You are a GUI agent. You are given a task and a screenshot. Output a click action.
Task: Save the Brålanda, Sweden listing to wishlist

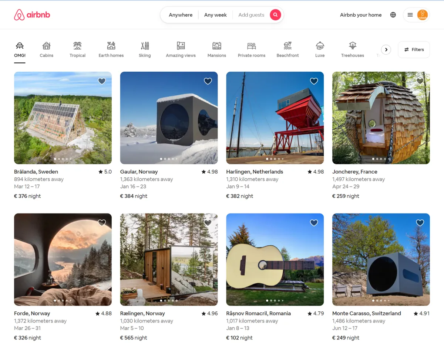tap(102, 81)
